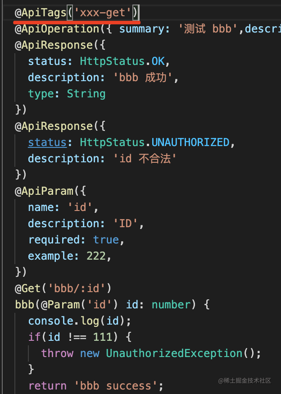The width and height of the screenshot is (281, 394).
Task: Click the 'bbb 成功' description string
Action: coord(146,77)
